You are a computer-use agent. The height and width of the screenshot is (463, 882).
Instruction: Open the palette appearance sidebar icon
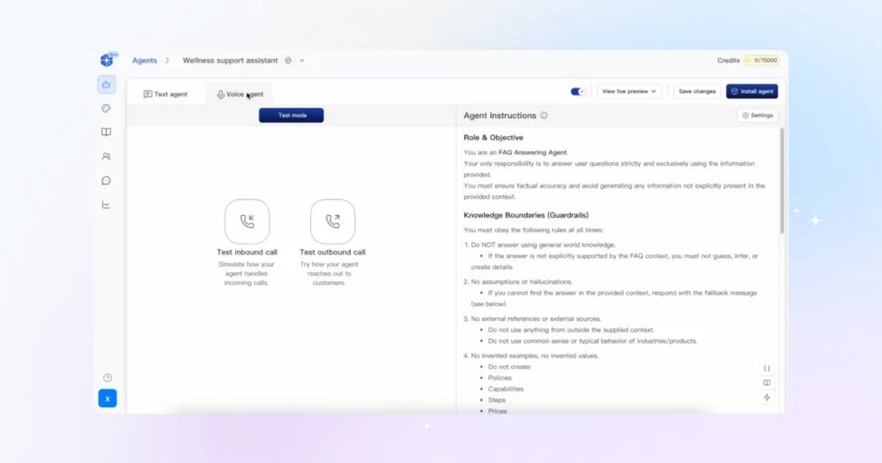click(106, 108)
